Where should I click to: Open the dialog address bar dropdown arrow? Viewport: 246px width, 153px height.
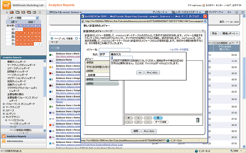(x=205, y=21)
